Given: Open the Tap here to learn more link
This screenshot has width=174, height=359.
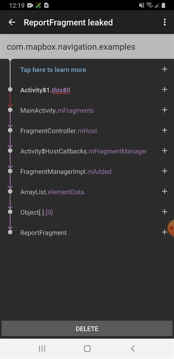Looking at the screenshot, I should pyautogui.click(x=53, y=70).
